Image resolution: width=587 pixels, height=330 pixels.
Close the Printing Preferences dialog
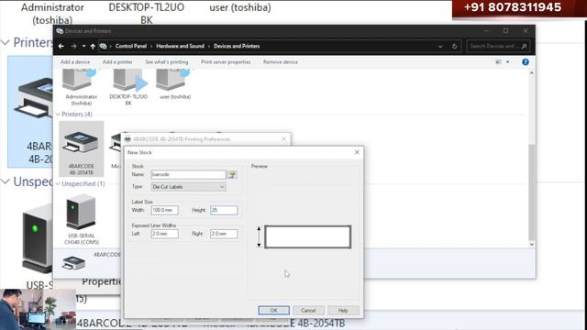pos(283,139)
